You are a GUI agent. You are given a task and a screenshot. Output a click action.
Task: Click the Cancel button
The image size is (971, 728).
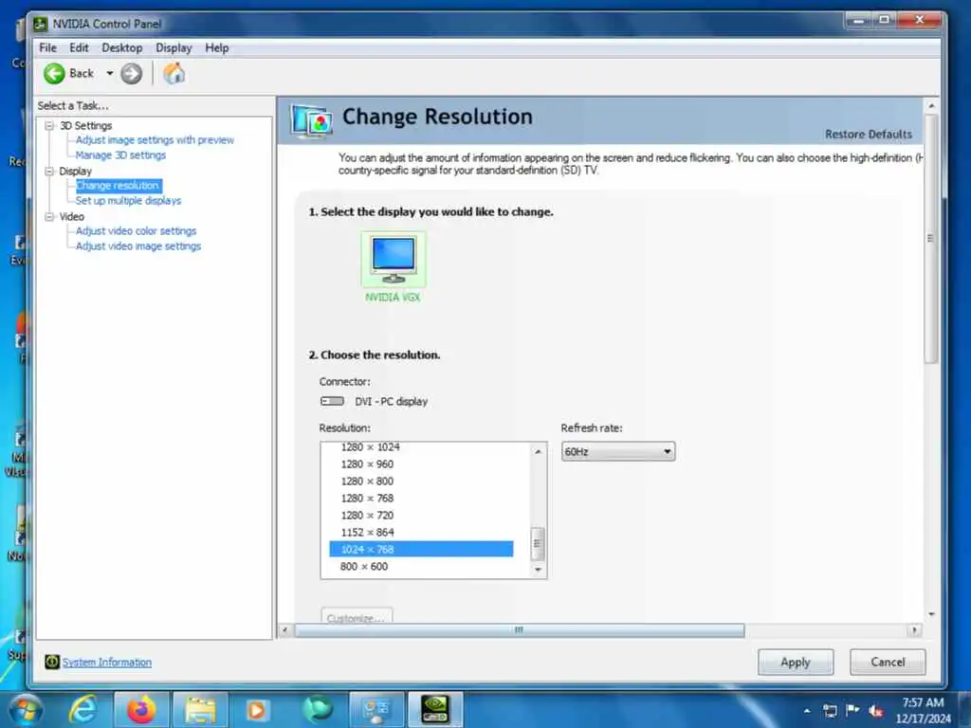click(888, 662)
